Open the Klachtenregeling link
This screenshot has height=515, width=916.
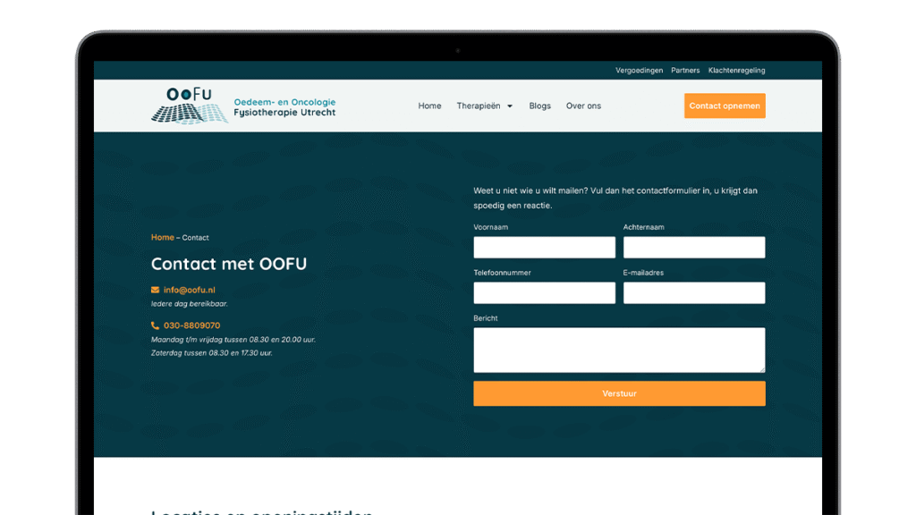pyautogui.click(x=736, y=71)
